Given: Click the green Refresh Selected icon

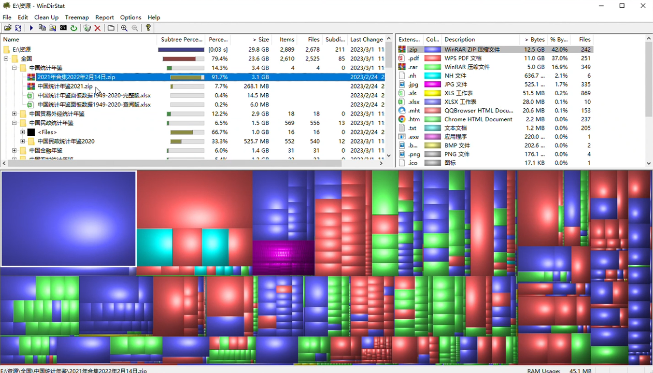Looking at the screenshot, I should click(74, 28).
